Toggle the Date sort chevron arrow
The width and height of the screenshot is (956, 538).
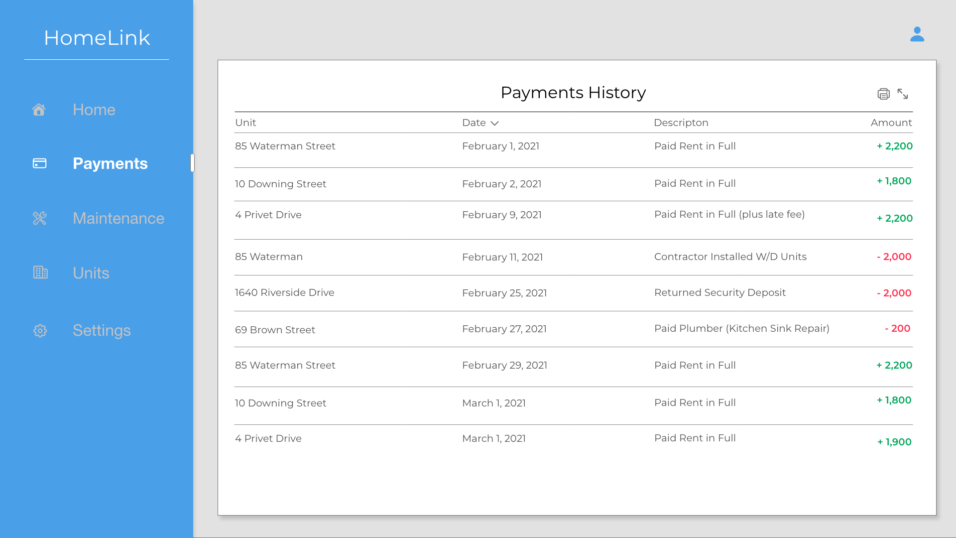[494, 123]
